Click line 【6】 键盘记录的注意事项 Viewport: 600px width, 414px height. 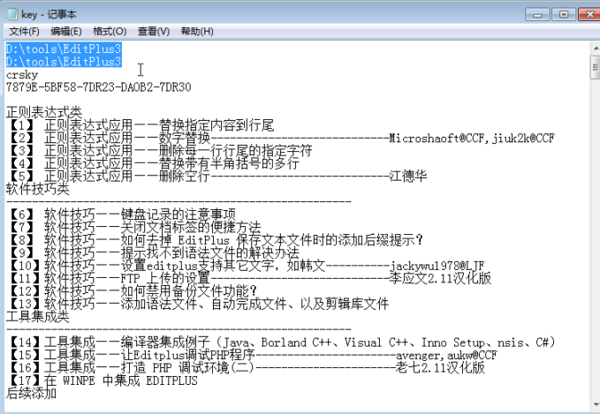click(x=121, y=215)
